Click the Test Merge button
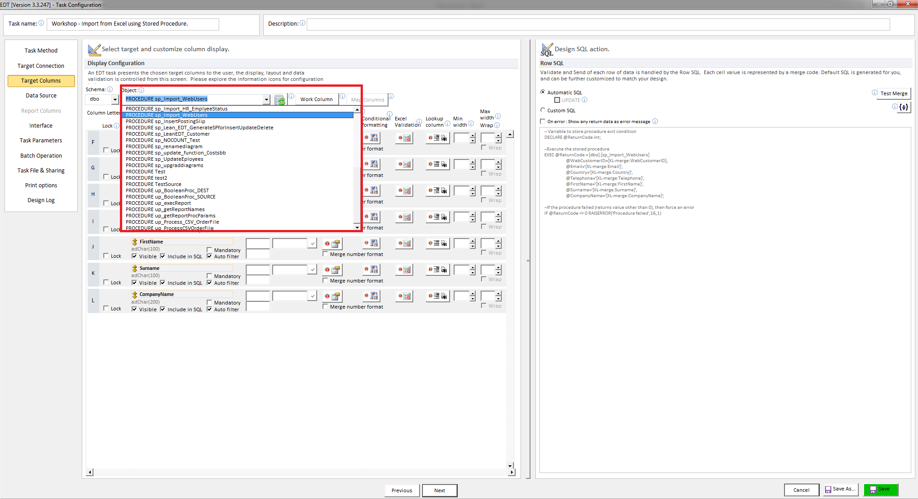Viewport: 918px width, 499px height. click(893, 93)
